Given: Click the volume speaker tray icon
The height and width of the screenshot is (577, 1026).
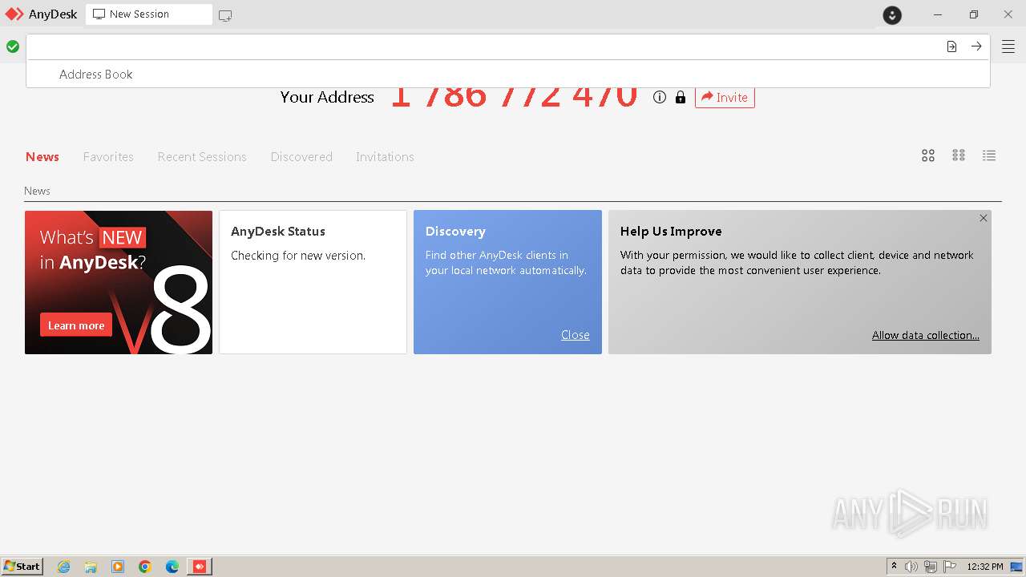Looking at the screenshot, I should pos(911,567).
